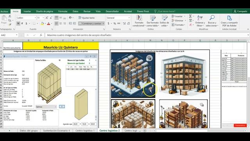Click Compartir share button
Viewport: 250px width, 141px height.
pyautogui.click(x=241, y=11)
